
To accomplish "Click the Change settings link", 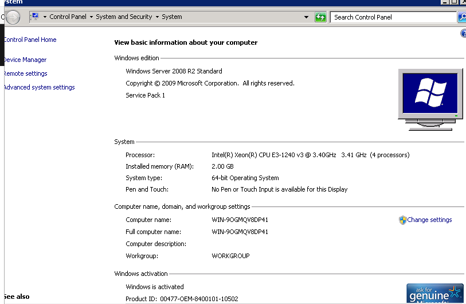I will click(x=429, y=220).
